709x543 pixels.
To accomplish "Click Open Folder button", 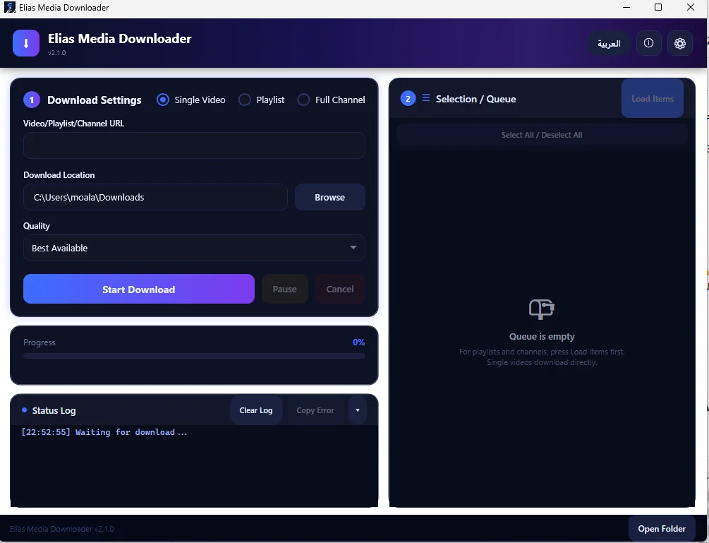I will pos(662,528).
